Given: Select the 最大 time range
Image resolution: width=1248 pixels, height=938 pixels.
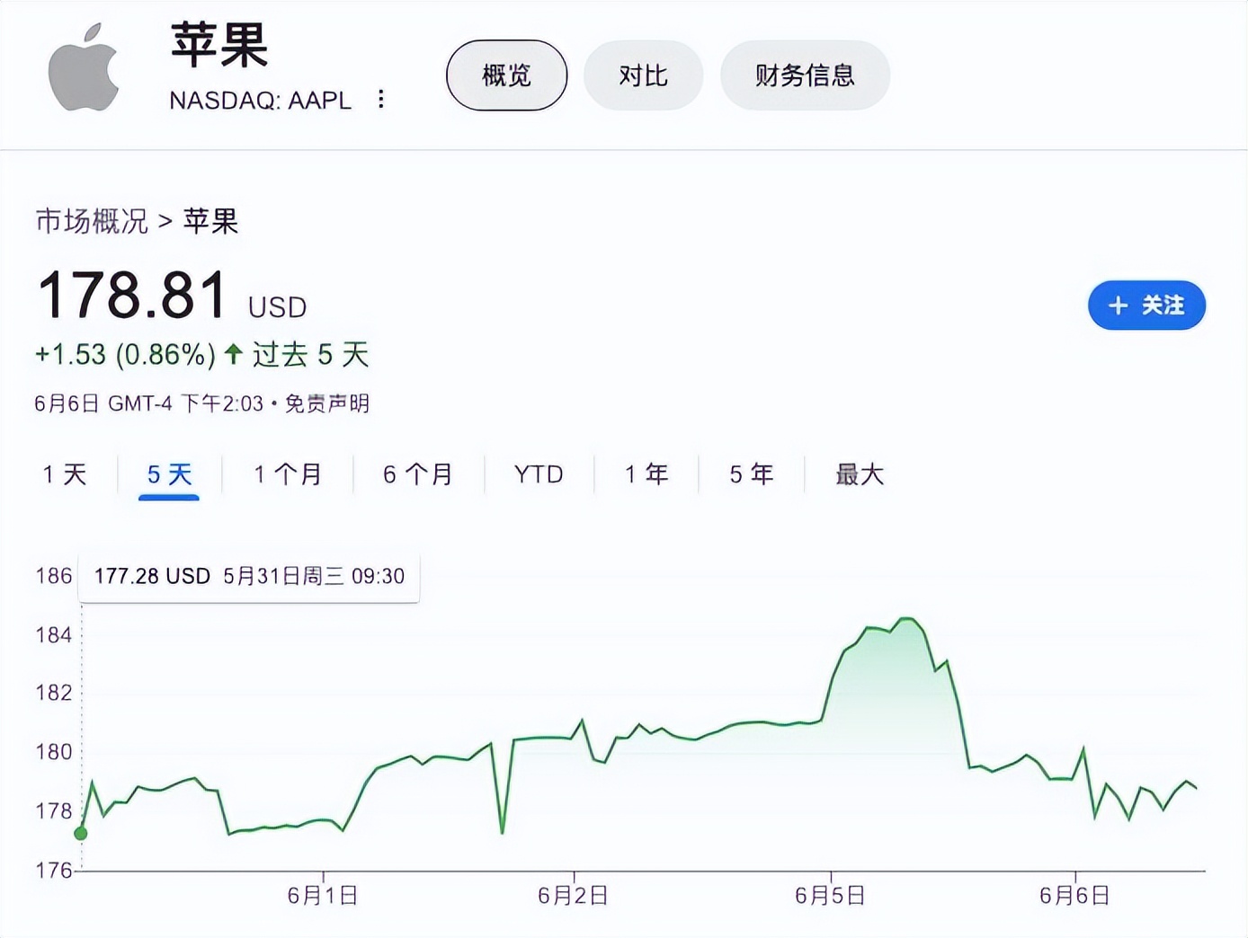Looking at the screenshot, I should 857,474.
